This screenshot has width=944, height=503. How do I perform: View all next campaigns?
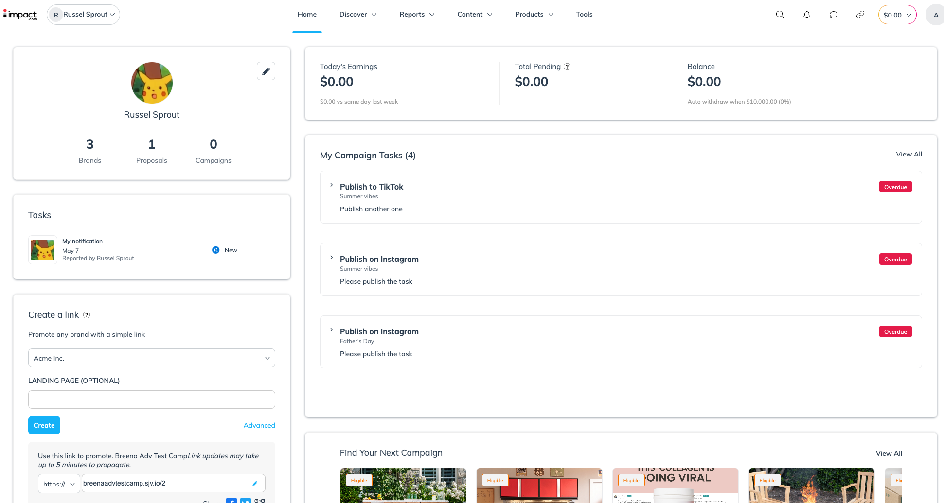coord(889,453)
